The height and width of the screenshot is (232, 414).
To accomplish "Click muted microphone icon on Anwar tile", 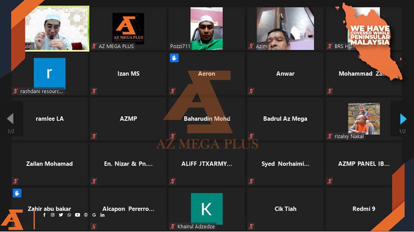I will coord(251,91).
